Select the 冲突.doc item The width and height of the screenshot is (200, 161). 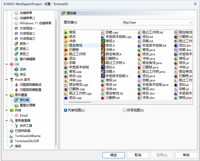pyautogui.click(x=146, y=98)
